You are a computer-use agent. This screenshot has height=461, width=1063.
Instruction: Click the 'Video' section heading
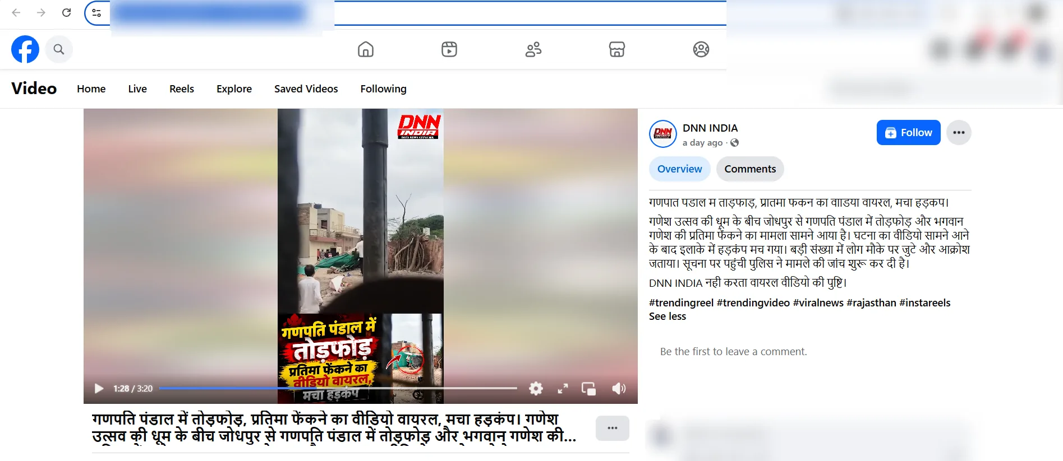coord(34,89)
